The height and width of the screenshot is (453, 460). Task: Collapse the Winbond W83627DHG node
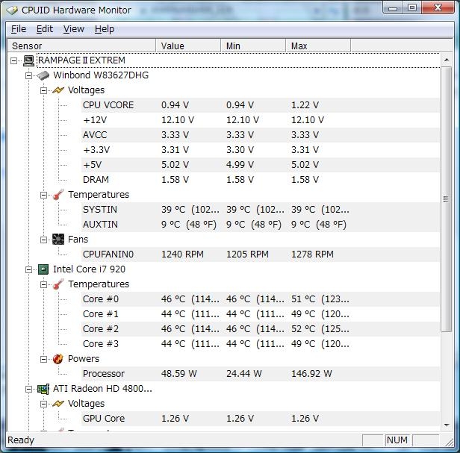pos(28,75)
